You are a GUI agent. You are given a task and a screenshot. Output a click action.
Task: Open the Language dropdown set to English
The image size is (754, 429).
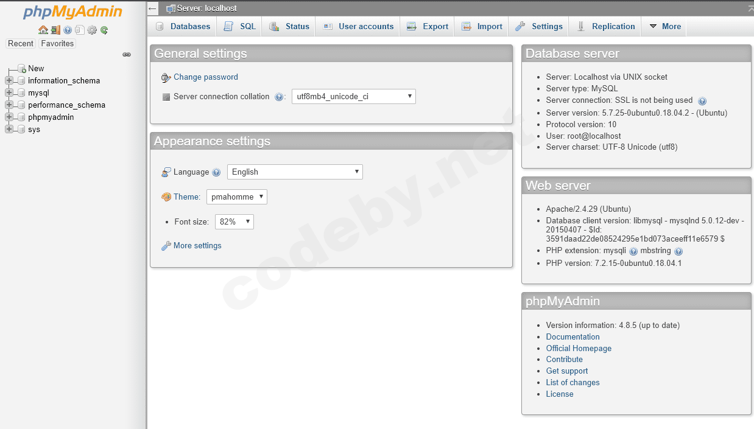[x=295, y=172]
